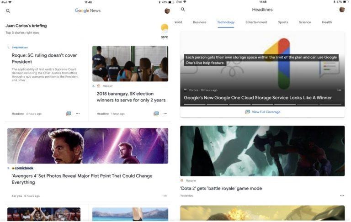This screenshot has height=222, width=351.
Task: Open more options for barangay election story
Action: pyautogui.click(x=165, y=114)
